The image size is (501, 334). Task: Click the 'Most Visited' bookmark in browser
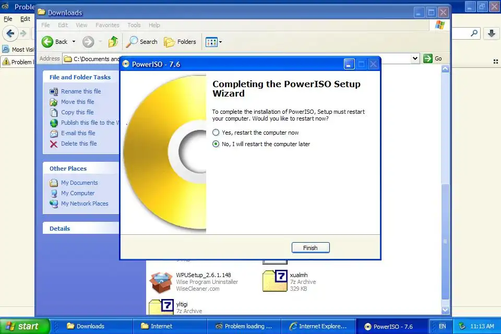pos(19,50)
